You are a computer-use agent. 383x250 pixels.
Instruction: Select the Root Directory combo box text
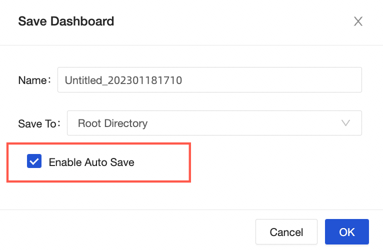tap(113, 123)
